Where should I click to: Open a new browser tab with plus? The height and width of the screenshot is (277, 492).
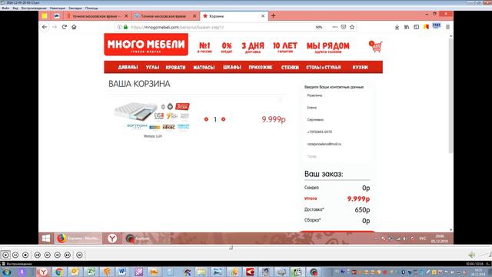pyautogui.click(x=274, y=15)
